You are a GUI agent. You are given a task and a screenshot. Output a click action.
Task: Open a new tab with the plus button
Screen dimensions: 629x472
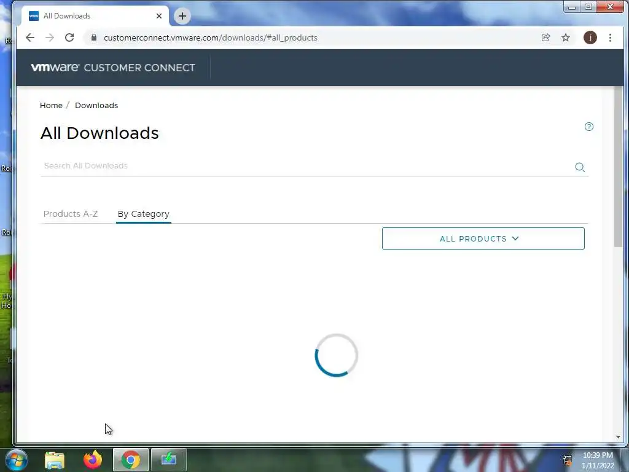(x=182, y=16)
